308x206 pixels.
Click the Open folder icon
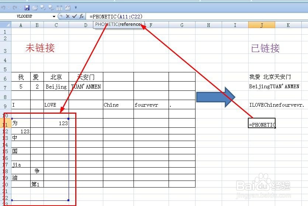pos(35,8)
